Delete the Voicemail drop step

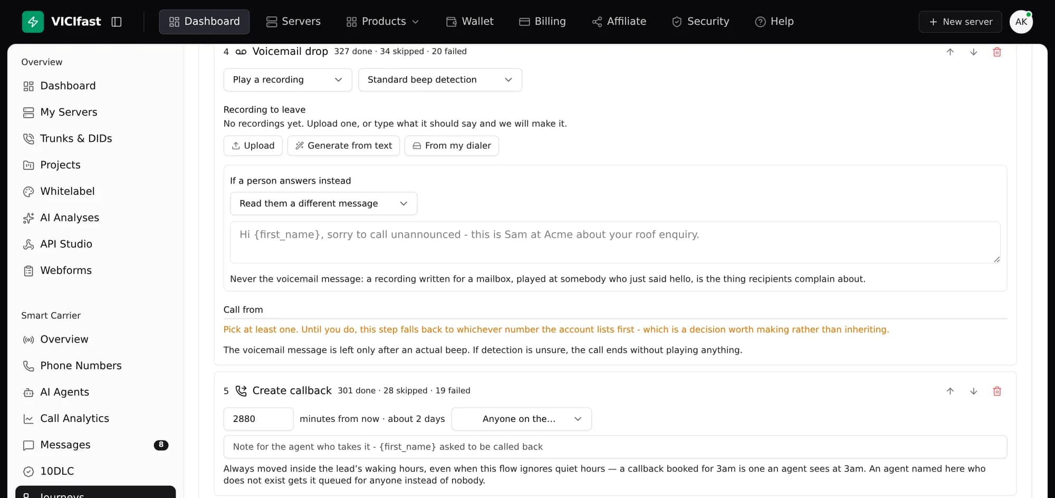click(997, 52)
